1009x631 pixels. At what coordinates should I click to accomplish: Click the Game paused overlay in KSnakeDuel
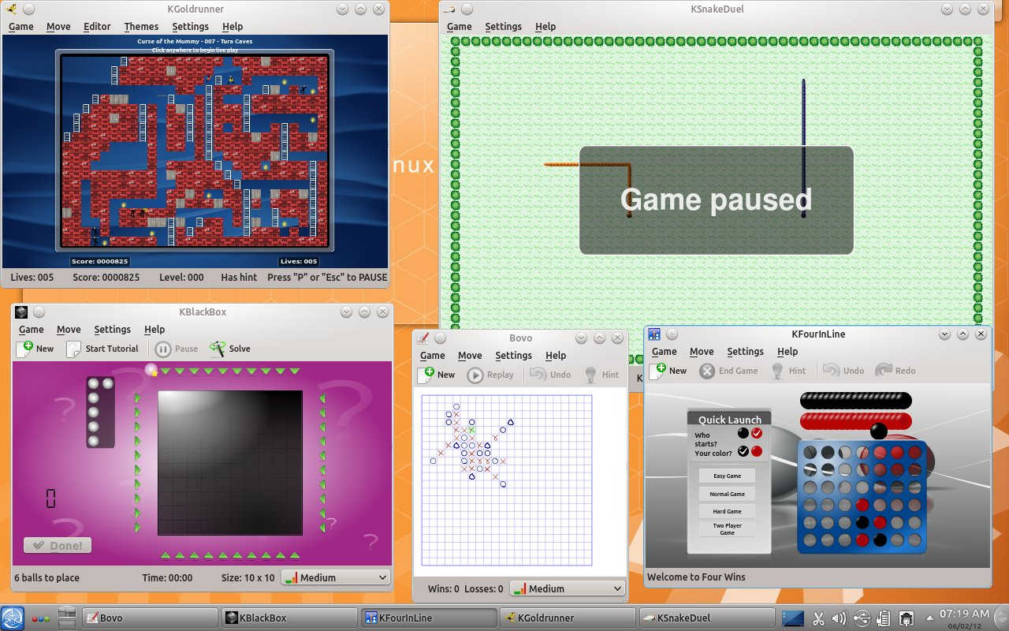click(716, 200)
